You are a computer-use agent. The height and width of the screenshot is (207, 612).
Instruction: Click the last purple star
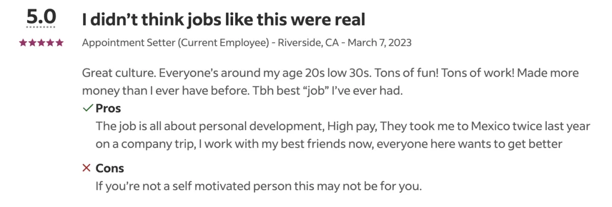click(x=60, y=43)
